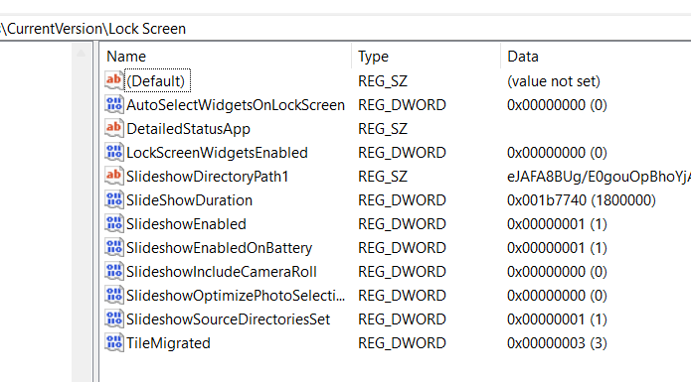Select the SlideshowOptimizePhotoSelecti... entry
The image size is (691, 382).
[x=236, y=296]
